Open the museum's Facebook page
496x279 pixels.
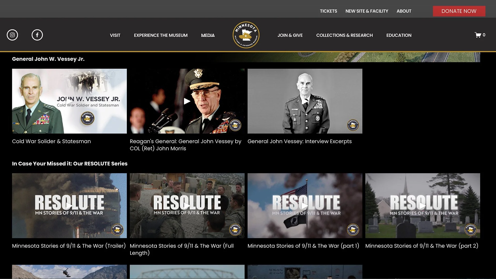[37, 35]
